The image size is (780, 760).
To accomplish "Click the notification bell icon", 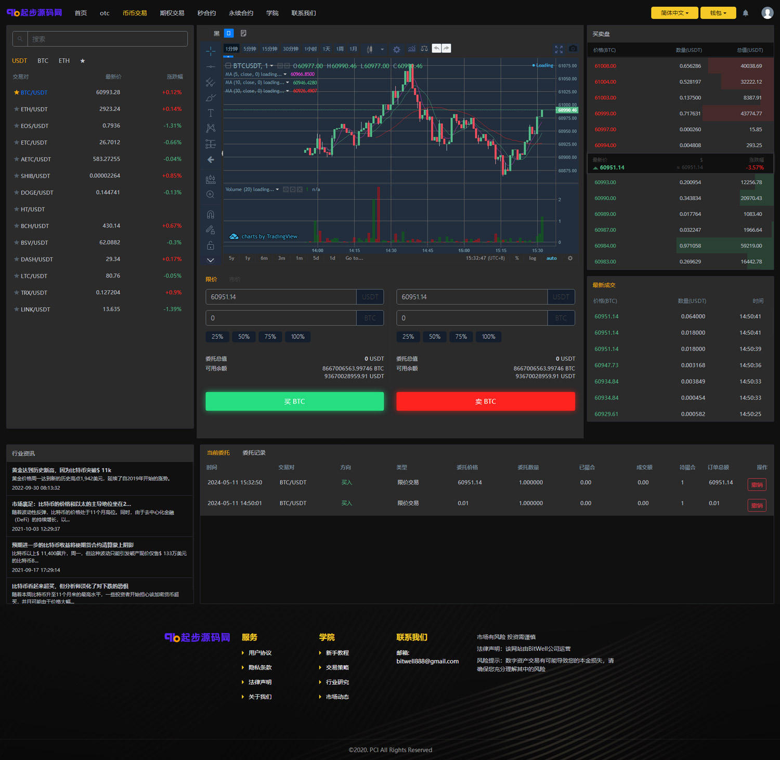I will point(745,13).
